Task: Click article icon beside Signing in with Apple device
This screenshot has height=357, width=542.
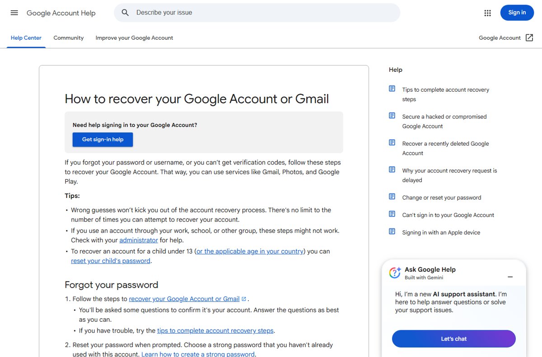Action: (392, 231)
